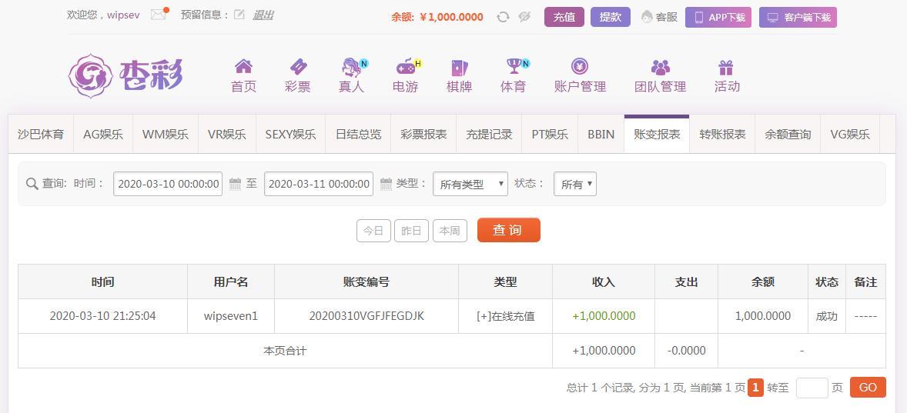Click username wipsev in welcome text
907x413 pixels.
click(123, 15)
